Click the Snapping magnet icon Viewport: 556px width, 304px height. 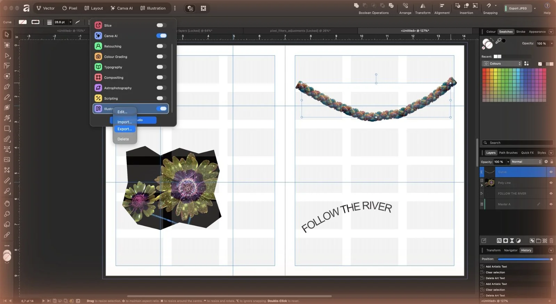click(489, 6)
